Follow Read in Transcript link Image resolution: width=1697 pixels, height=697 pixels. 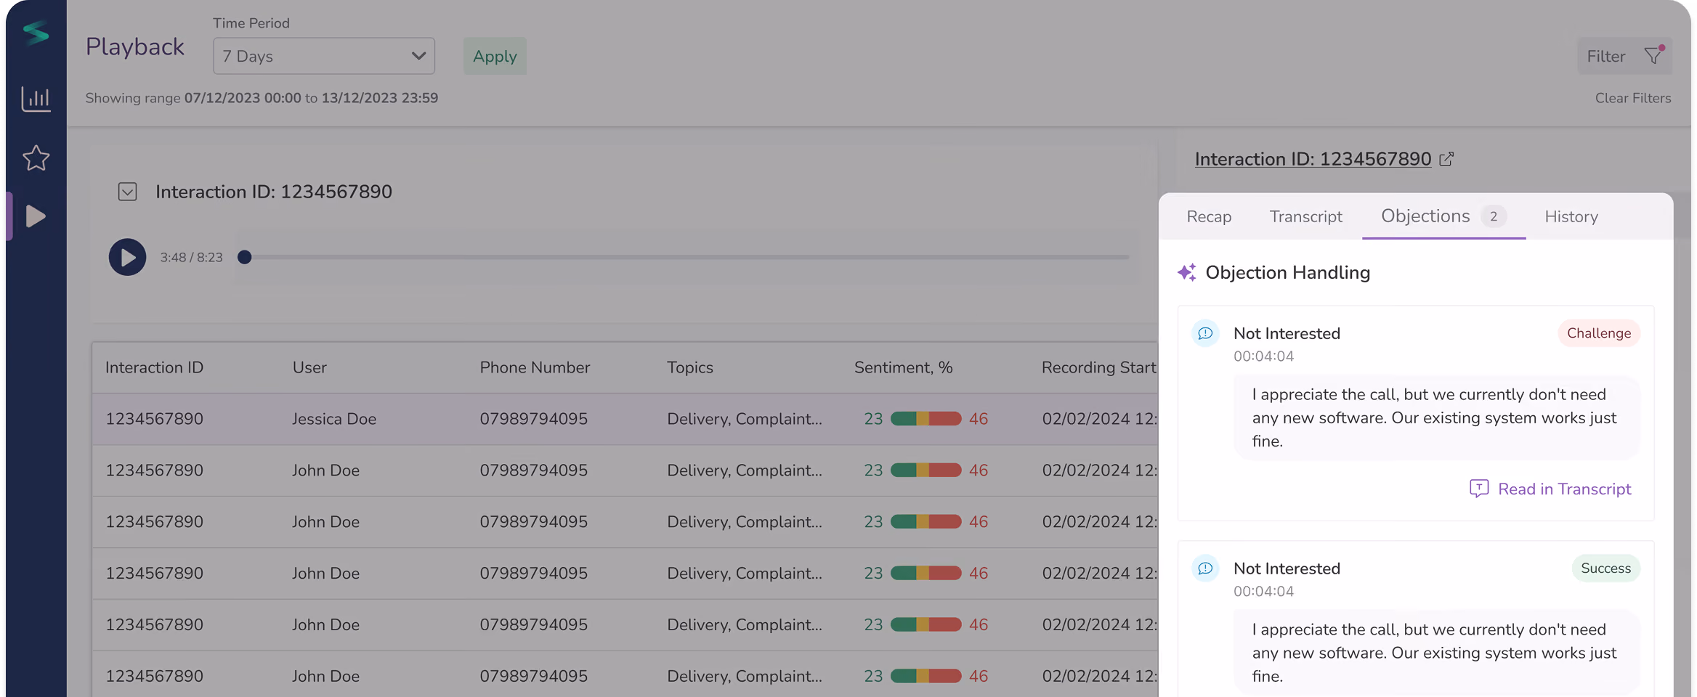click(1564, 489)
